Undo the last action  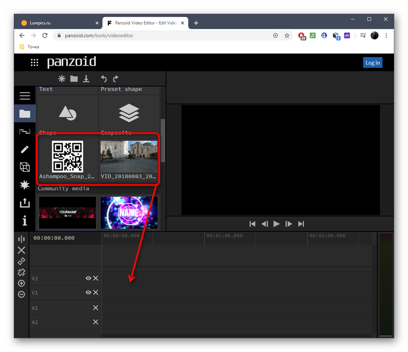[104, 79]
